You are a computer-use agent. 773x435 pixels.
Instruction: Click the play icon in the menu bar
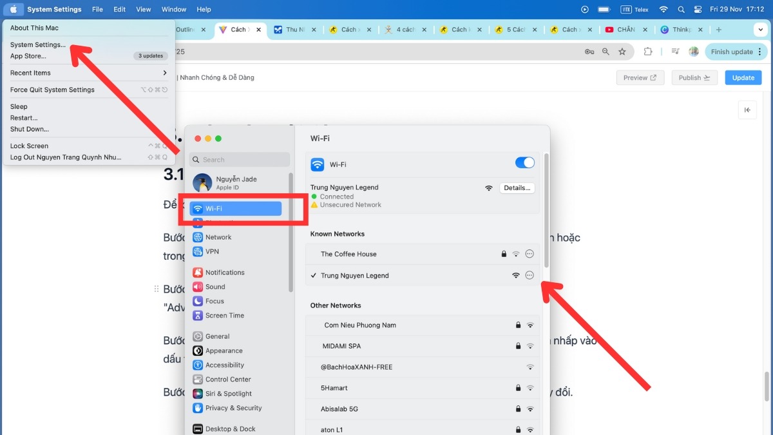[585, 10]
